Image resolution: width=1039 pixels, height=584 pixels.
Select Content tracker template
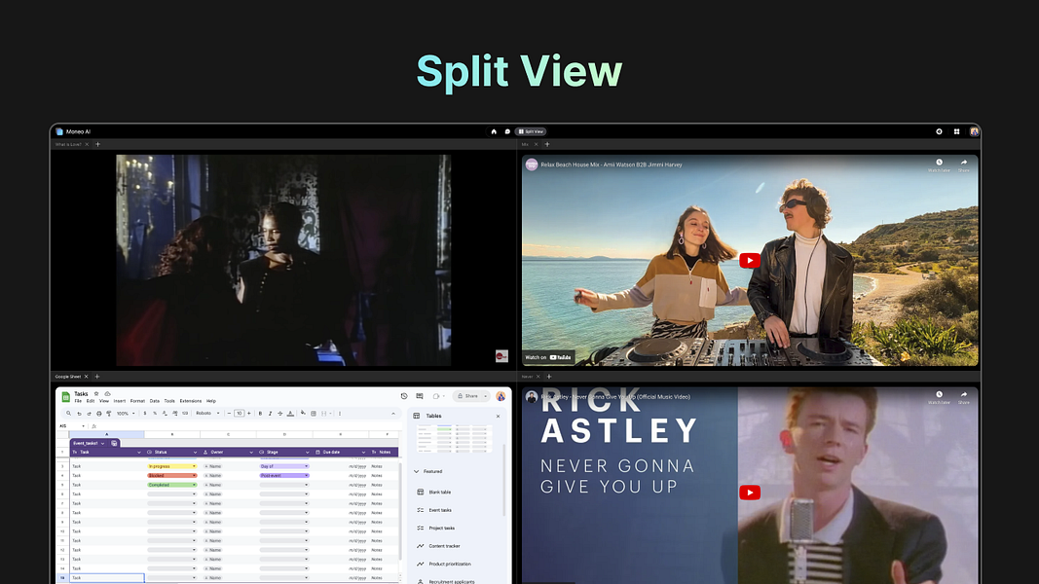pyautogui.click(x=438, y=546)
